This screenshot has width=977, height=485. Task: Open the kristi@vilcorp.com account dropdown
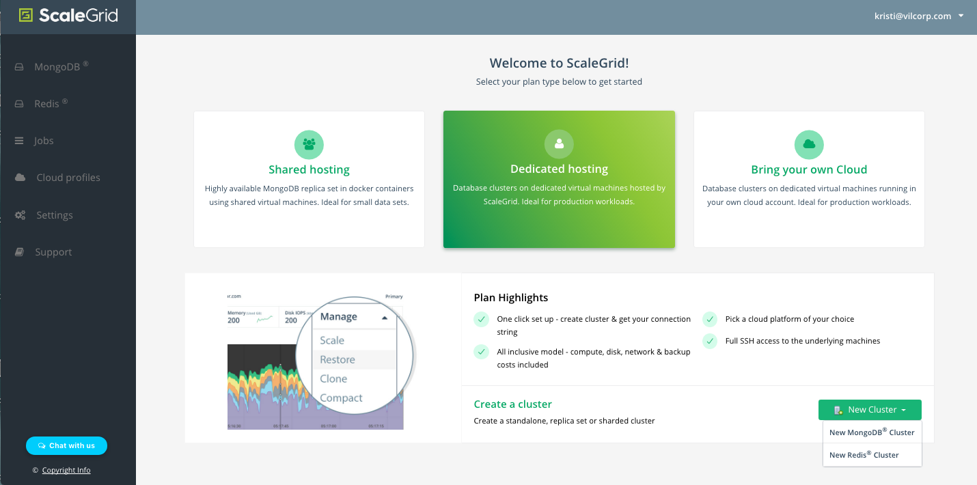coord(918,16)
